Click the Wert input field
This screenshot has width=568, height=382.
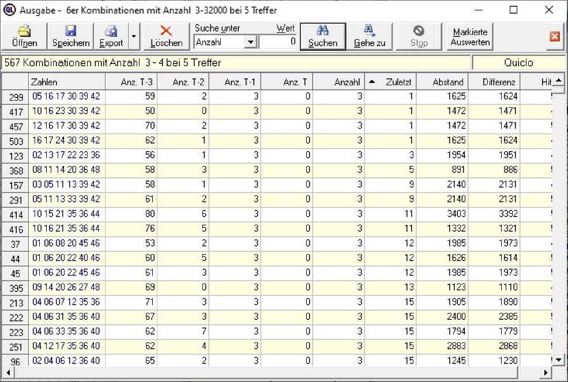[277, 41]
